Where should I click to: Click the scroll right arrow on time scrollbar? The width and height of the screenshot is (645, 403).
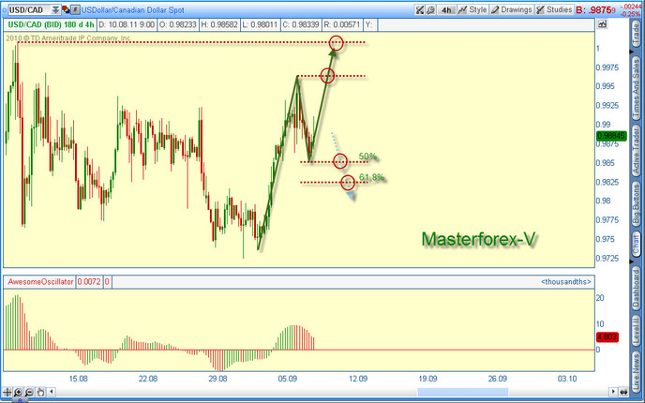pyautogui.click(x=613, y=392)
